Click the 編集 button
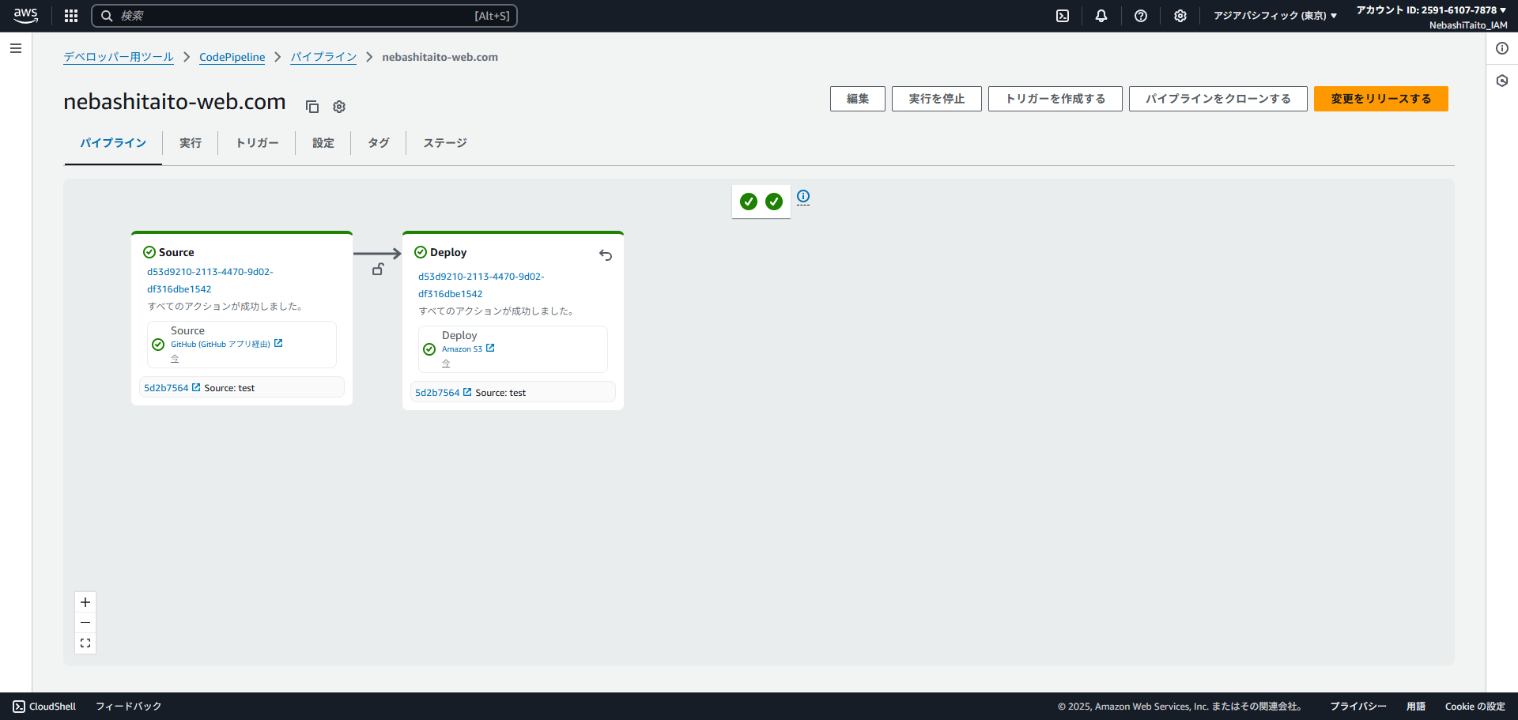 (x=858, y=99)
